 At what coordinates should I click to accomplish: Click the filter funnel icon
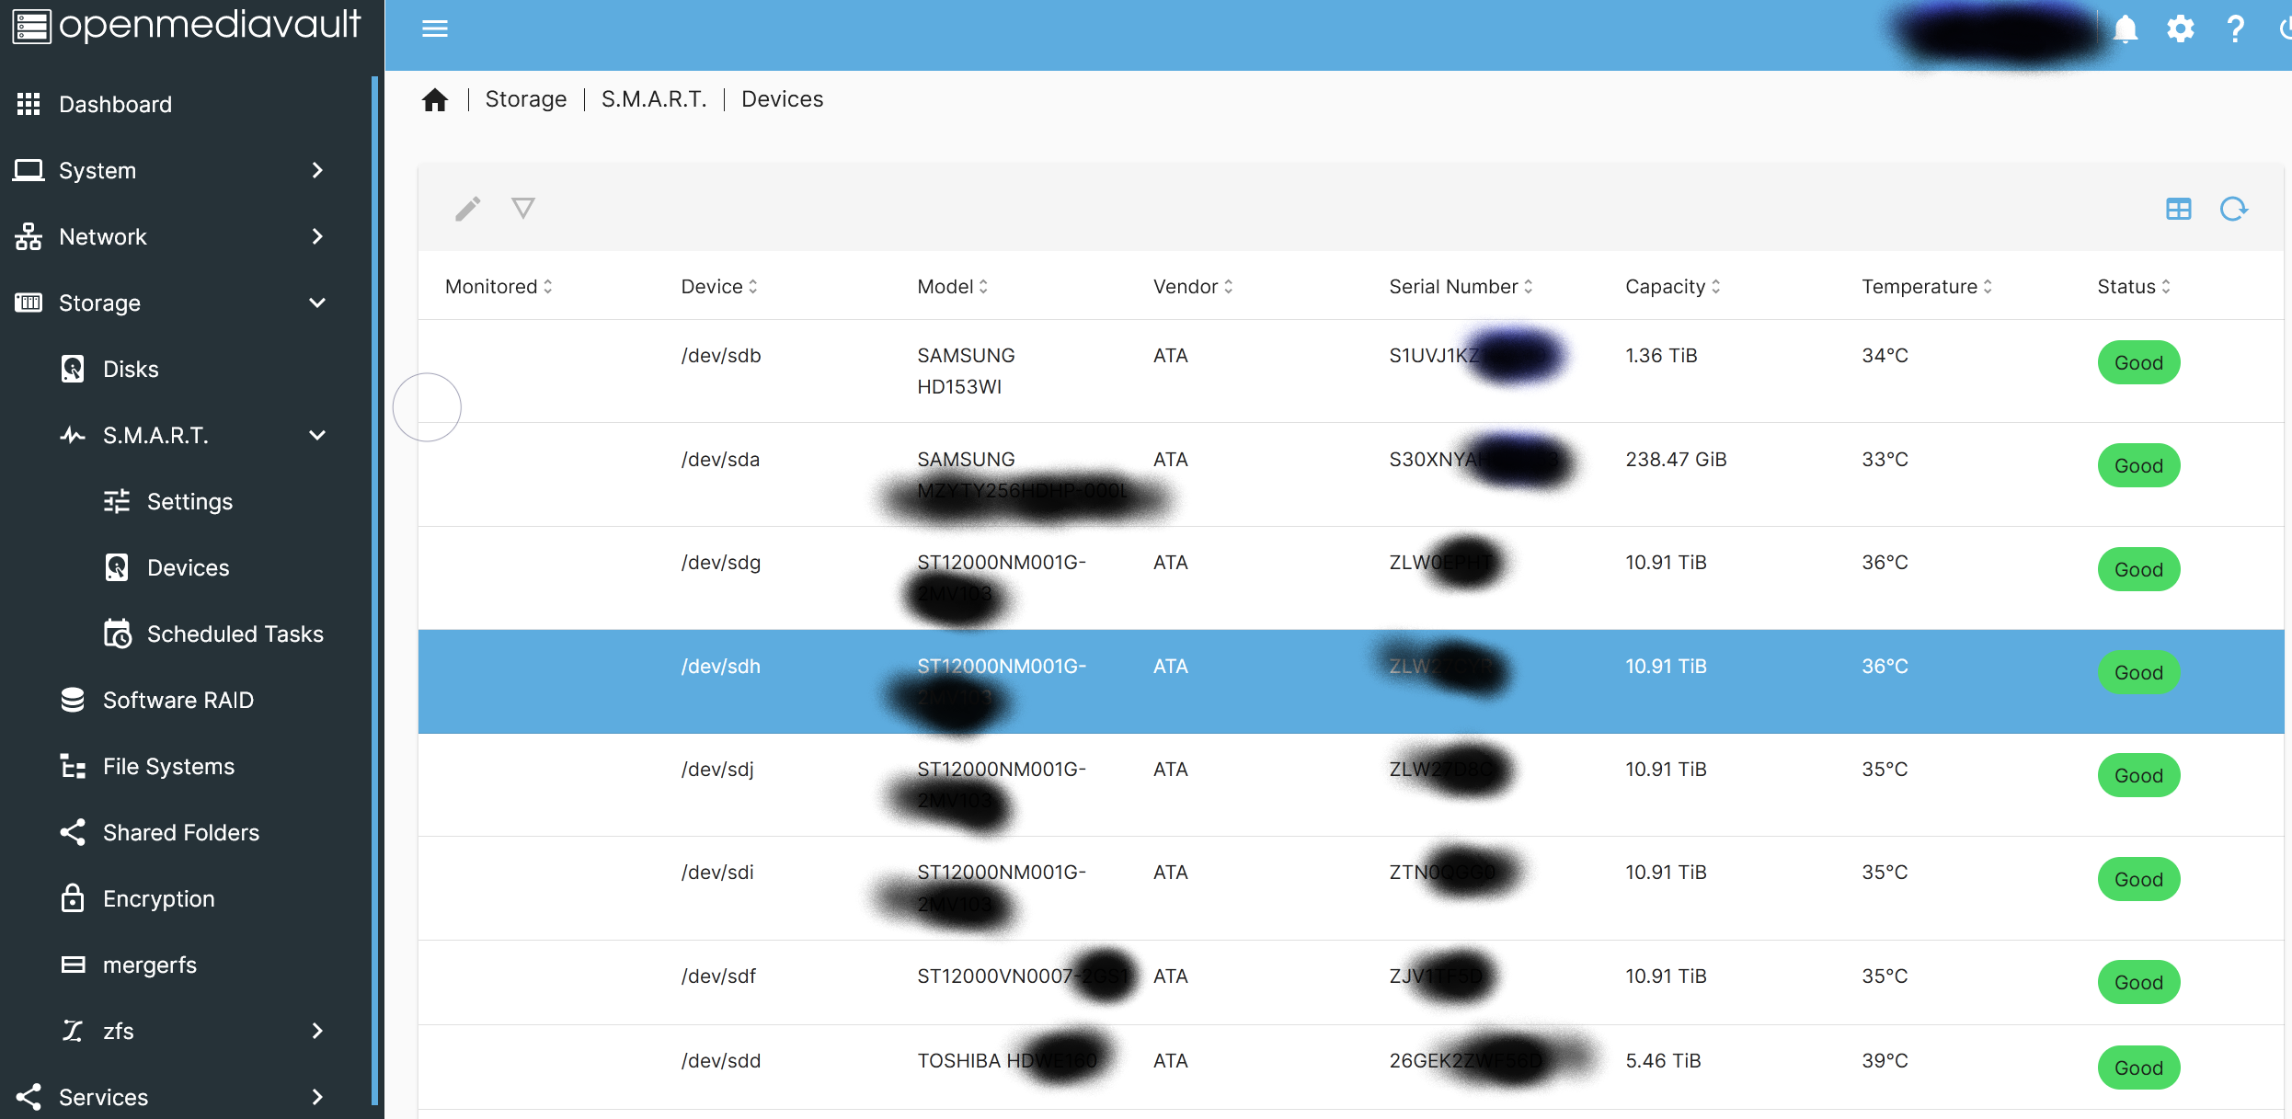(523, 209)
